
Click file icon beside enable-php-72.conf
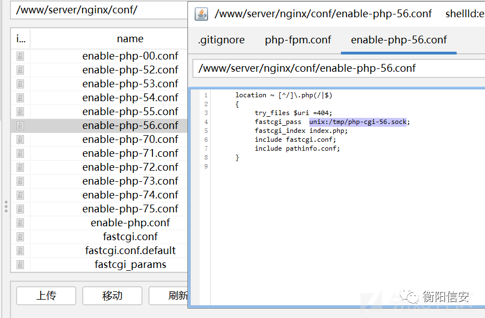[x=20, y=167]
